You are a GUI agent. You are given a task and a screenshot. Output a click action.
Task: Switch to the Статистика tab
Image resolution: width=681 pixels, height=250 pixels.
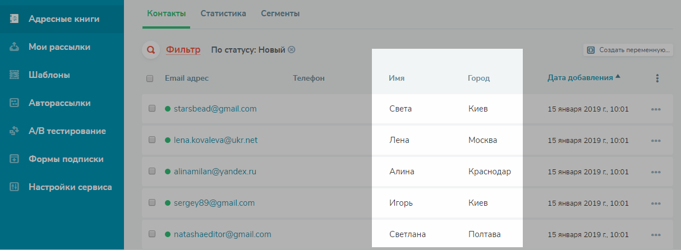tap(223, 13)
